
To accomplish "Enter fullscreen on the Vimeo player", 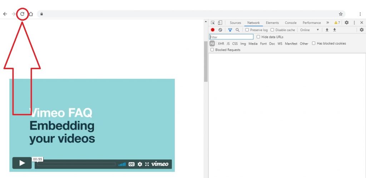I will (x=147, y=164).
